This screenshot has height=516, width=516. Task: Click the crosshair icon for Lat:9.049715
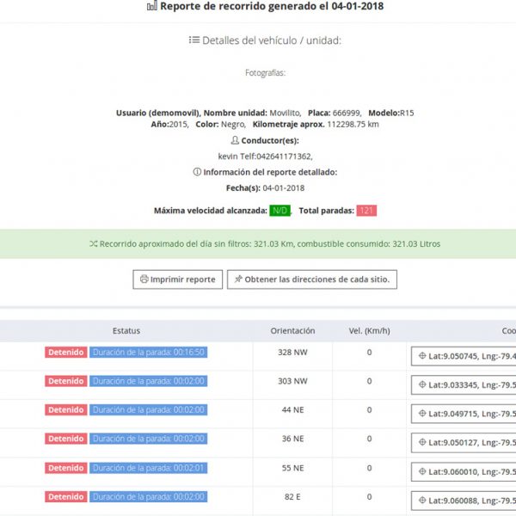click(x=422, y=415)
